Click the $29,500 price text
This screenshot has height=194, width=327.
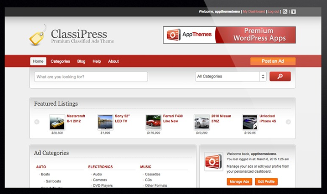click(57, 133)
